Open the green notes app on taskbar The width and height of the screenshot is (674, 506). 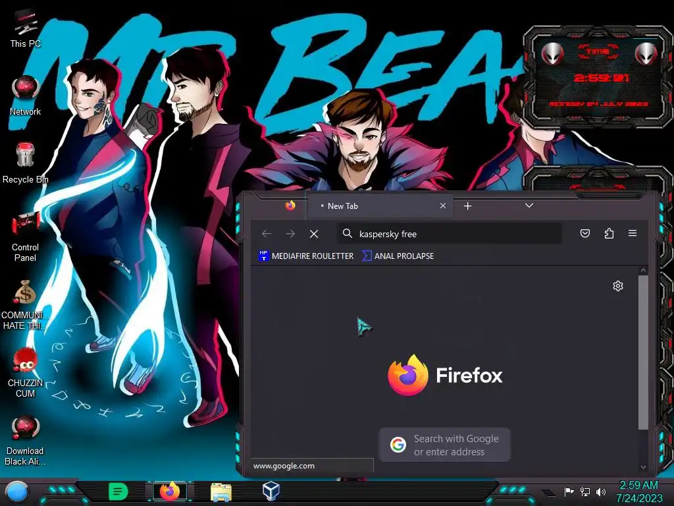click(118, 492)
